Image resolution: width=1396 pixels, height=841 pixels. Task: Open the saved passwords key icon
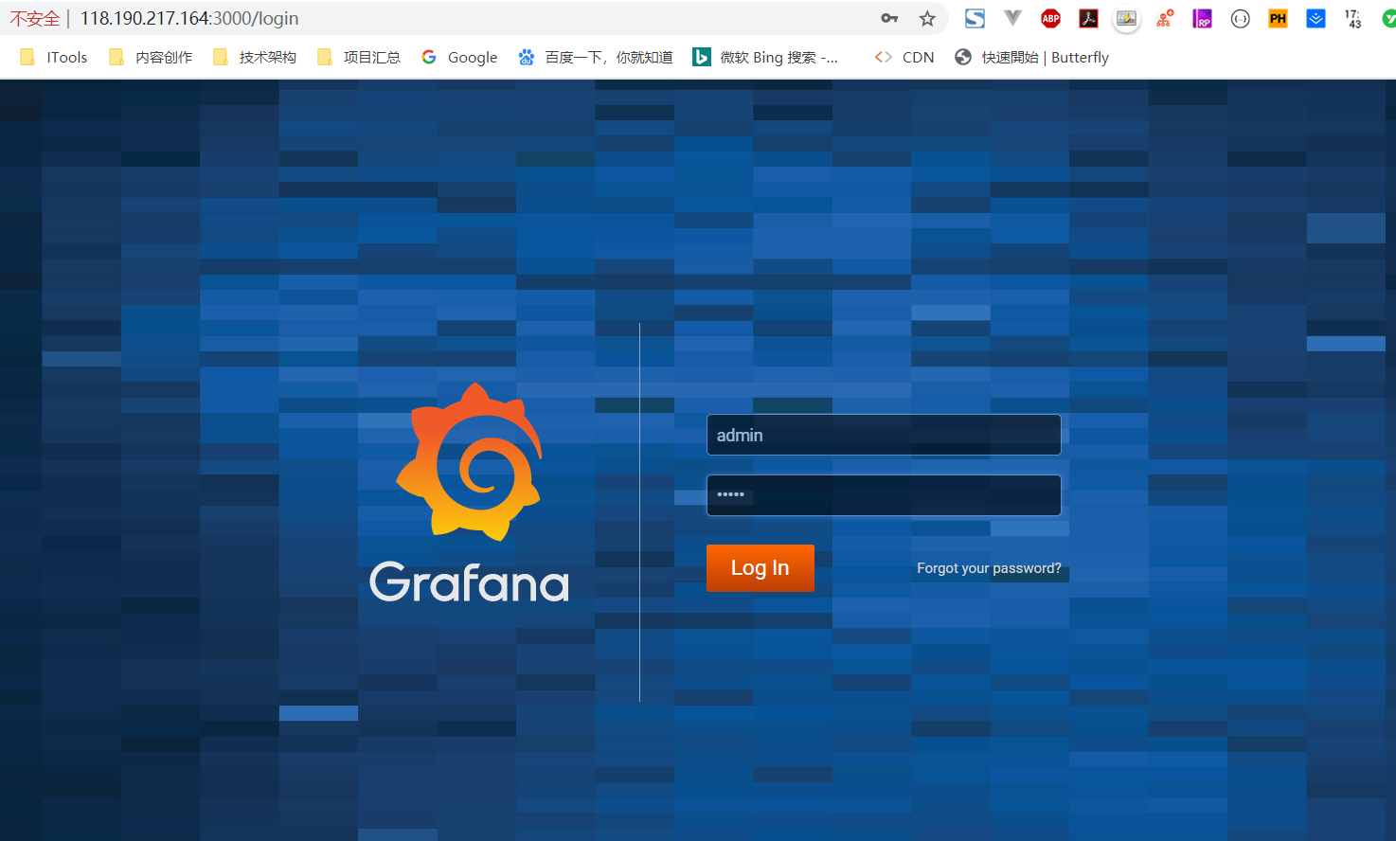(889, 19)
